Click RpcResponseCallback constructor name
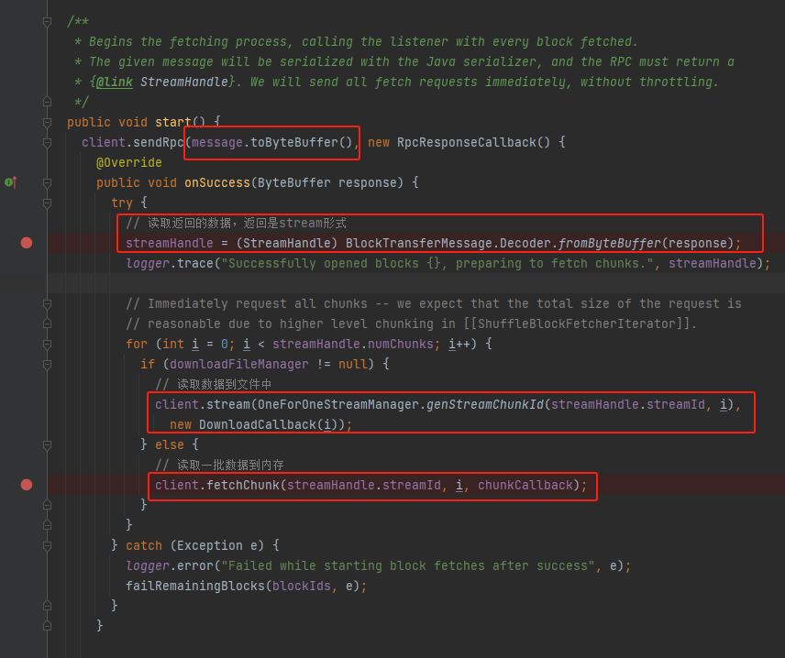The height and width of the screenshot is (658, 785). pyautogui.click(x=466, y=143)
